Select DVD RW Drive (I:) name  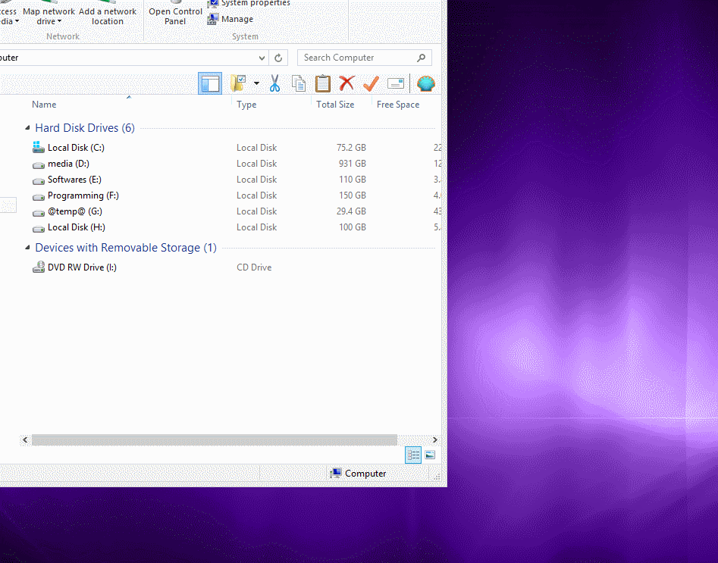click(82, 267)
